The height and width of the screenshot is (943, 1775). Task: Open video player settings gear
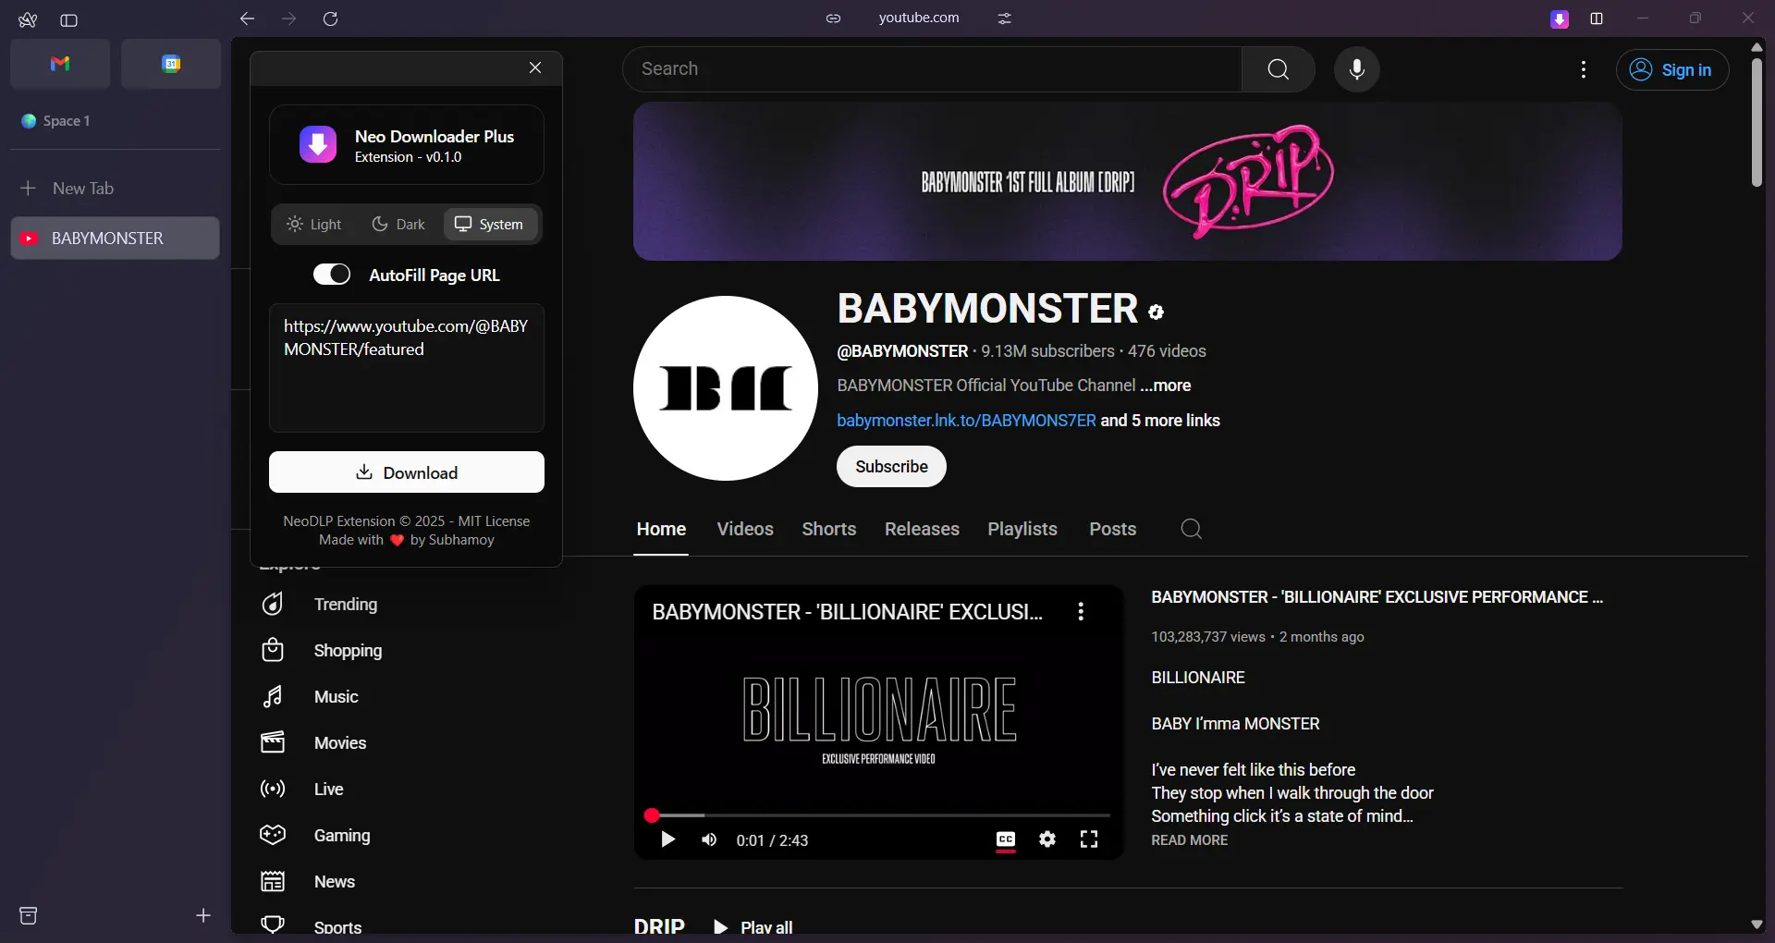pos(1047,839)
